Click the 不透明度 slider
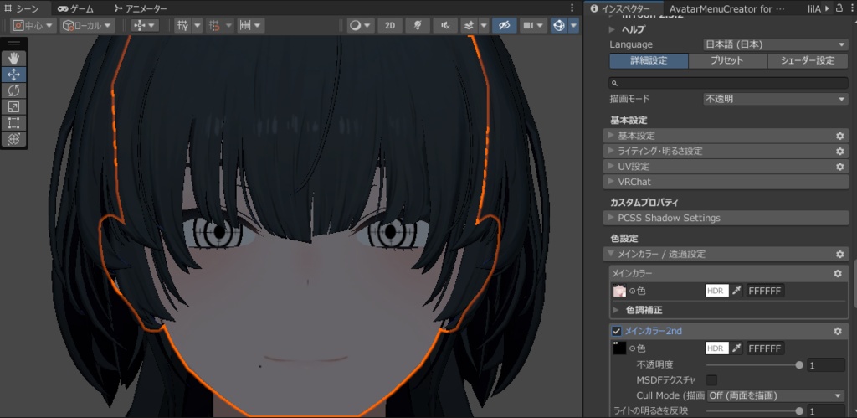 tap(754, 365)
